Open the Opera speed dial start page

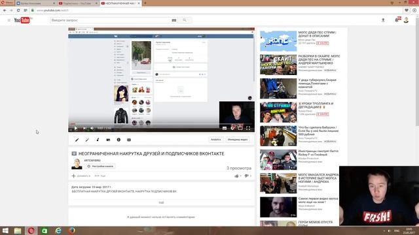pyautogui.click(x=26, y=10)
